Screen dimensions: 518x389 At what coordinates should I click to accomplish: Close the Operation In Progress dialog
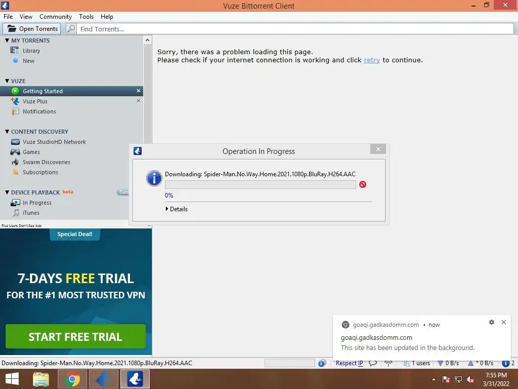378,149
